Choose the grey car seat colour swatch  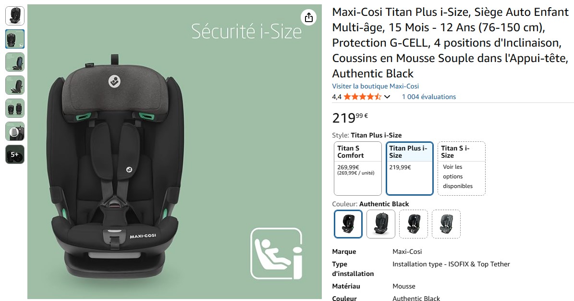(x=446, y=224)
